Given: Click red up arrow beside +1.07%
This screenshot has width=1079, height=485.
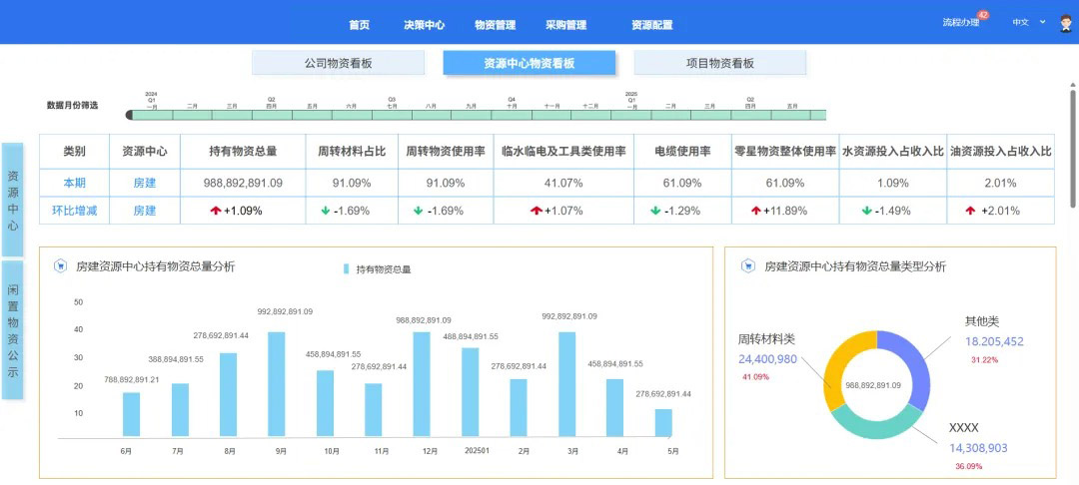Looking at the screenshot, I should (x=537, y=211).
